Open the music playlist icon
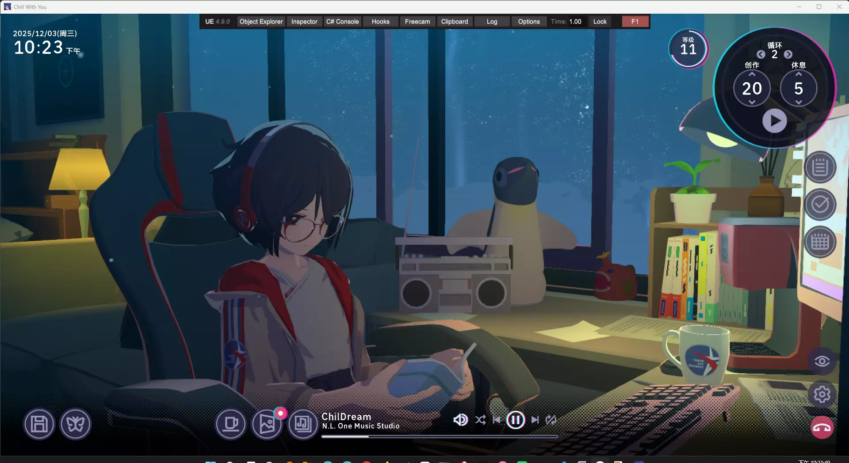This screenshot has width=849, height=463. 303,424
